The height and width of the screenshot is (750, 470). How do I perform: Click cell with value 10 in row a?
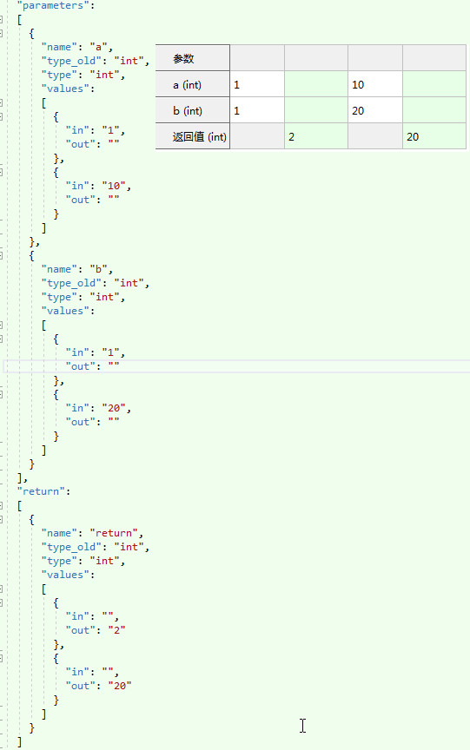pos(375,85)
